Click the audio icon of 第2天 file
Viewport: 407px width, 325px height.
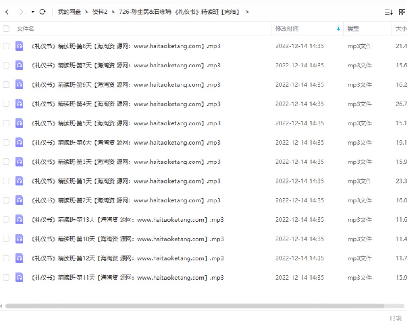[x=20, y=200]
